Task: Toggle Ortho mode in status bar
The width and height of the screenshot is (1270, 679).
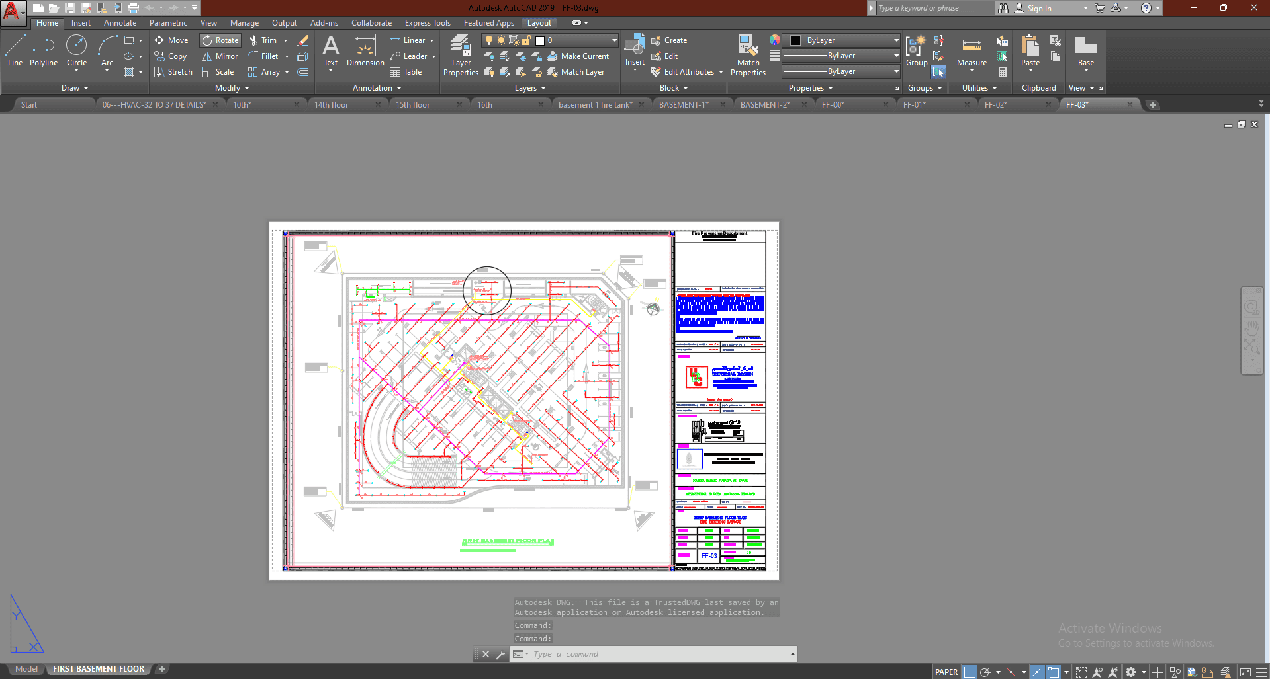Action: 970,672
